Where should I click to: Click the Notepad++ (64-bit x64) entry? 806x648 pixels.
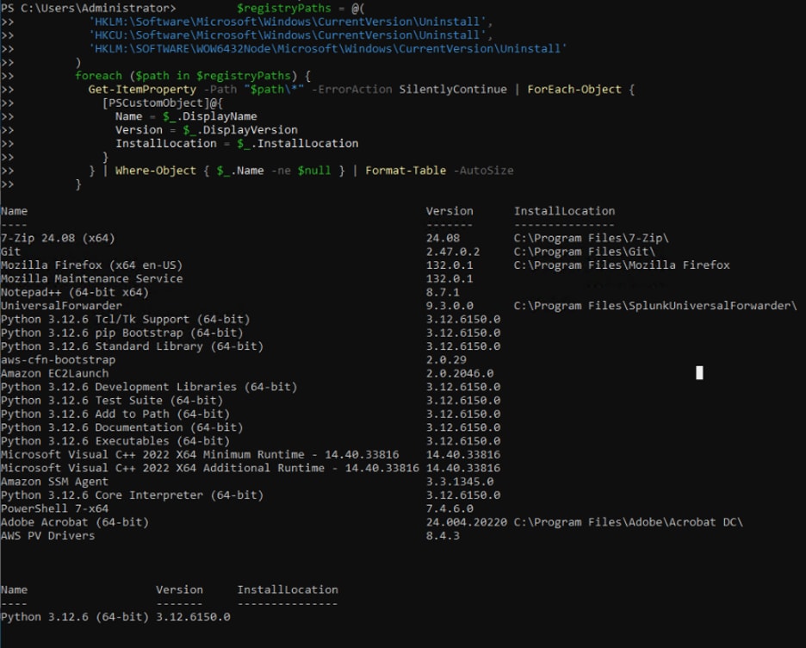click(x=75, y=292)
